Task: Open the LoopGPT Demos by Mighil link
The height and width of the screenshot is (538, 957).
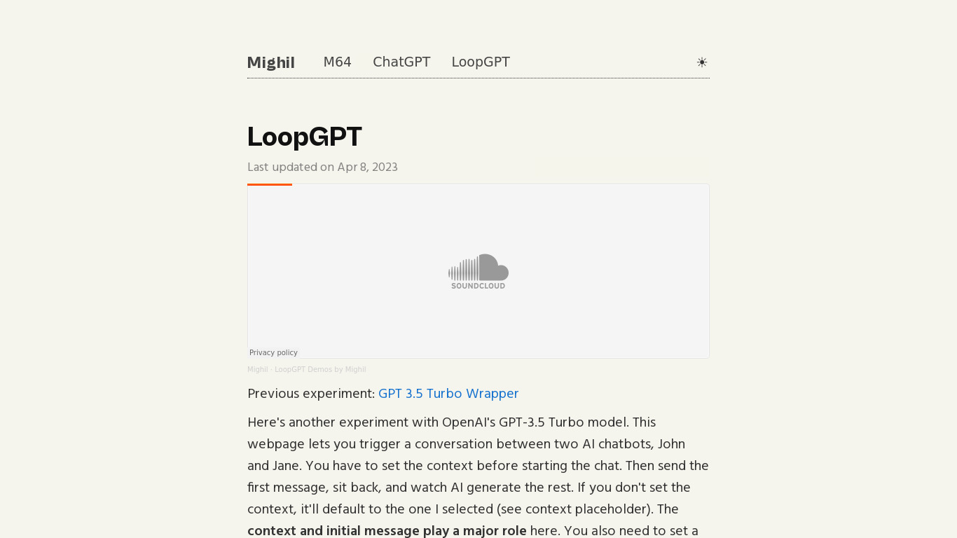Action: (320, 369)
